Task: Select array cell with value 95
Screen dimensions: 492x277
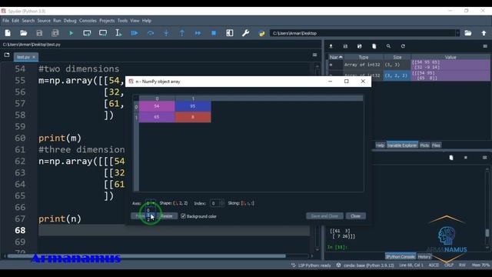Action: (x=193, y=106)
